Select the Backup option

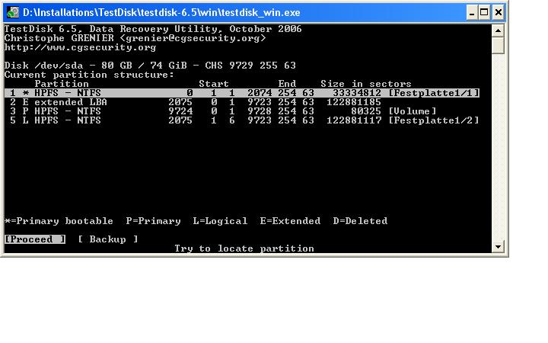107,239
